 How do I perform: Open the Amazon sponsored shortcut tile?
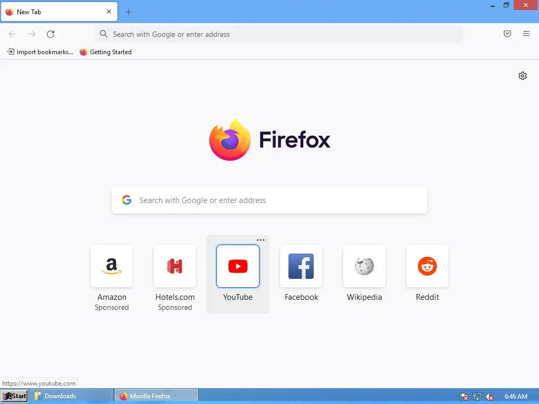point(112,266)
